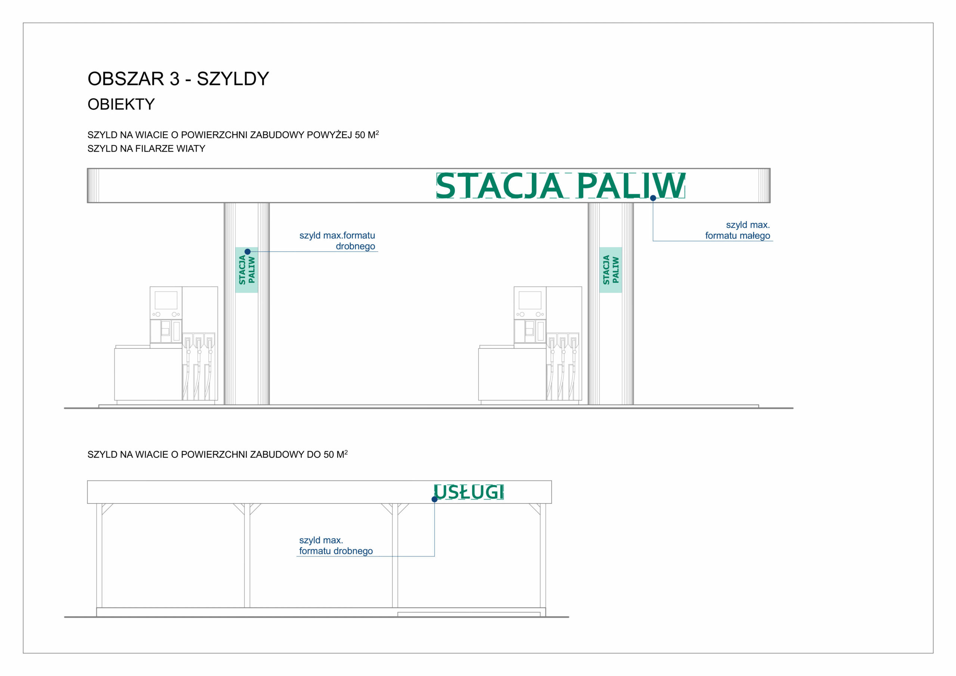Click the screen on the left dispenser
956x676 pixels.
click(x=166, y=300)
